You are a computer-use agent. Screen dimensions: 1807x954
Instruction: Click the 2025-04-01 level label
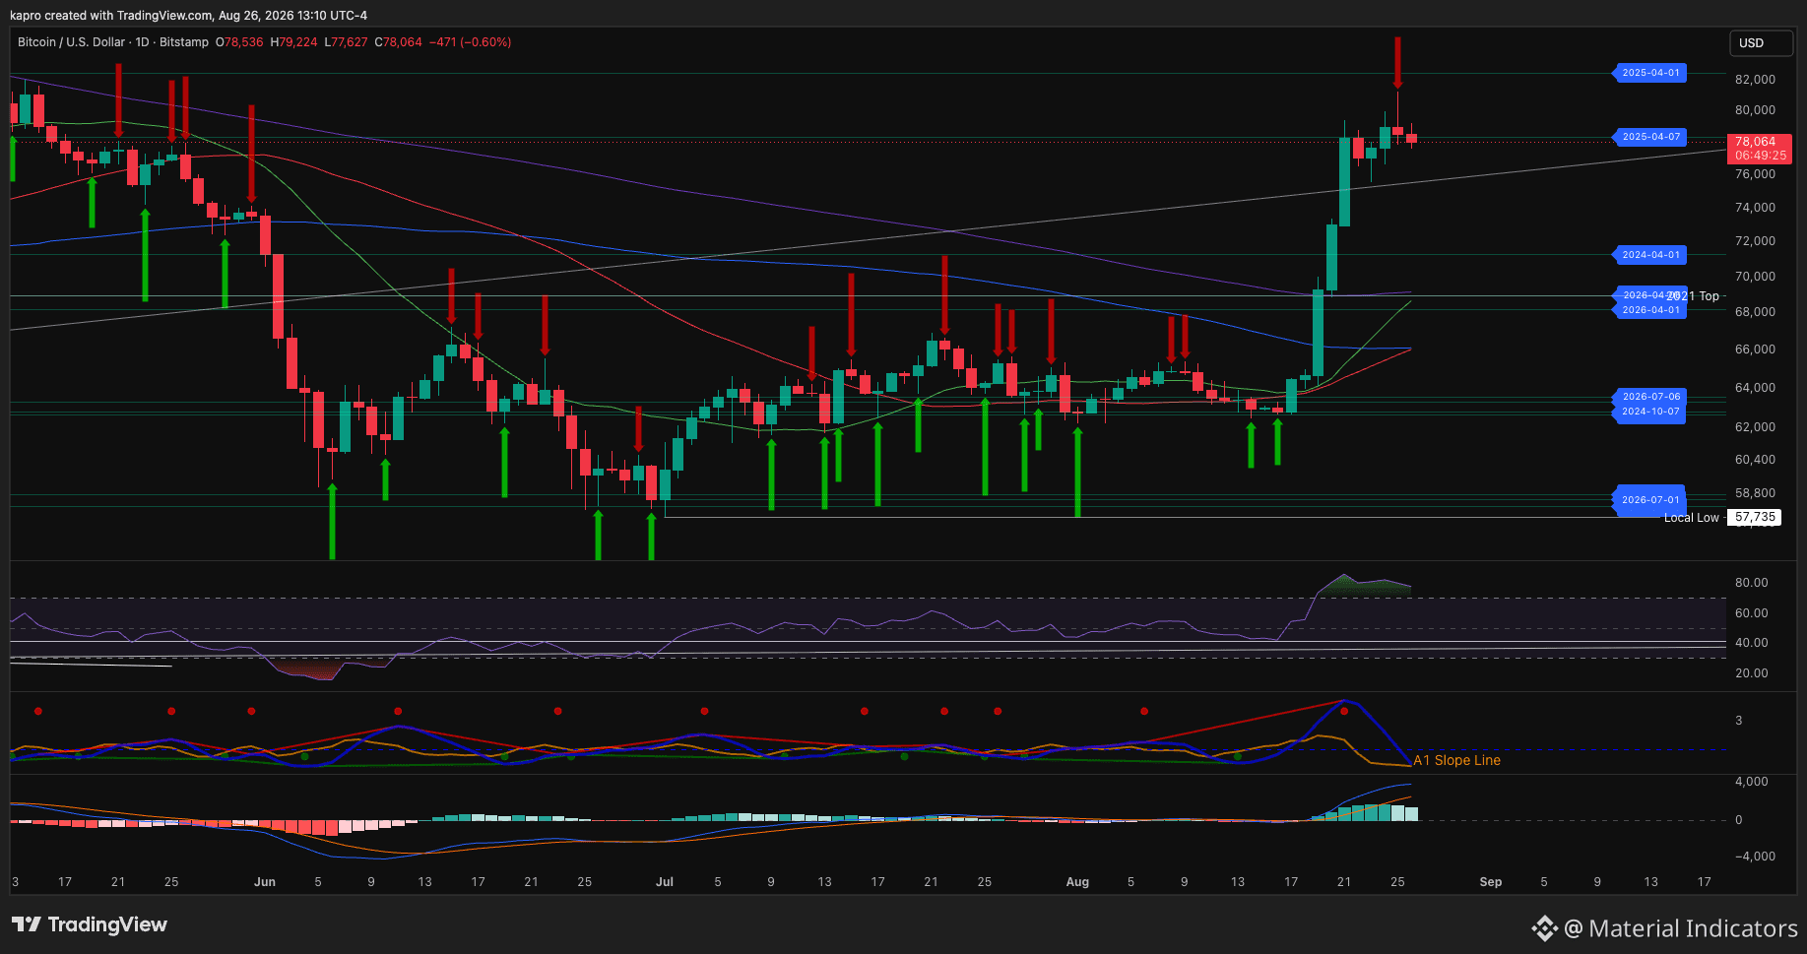point(1649,73)
